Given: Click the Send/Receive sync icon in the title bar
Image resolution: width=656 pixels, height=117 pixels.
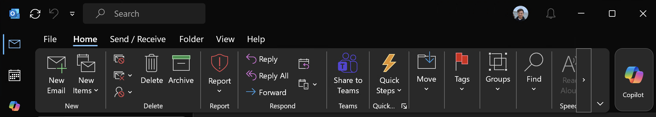Looking at the screenshot, I should [x=35, y=14].
